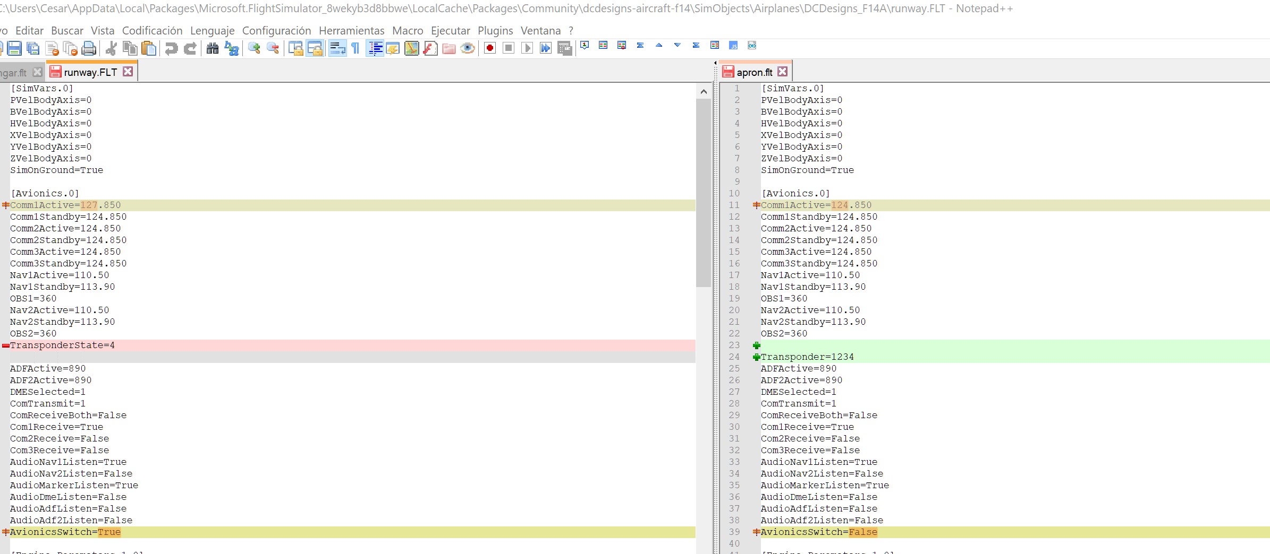Go to previous difference arrow
The image size is (1270, 554).
click(x=659, y=46)
